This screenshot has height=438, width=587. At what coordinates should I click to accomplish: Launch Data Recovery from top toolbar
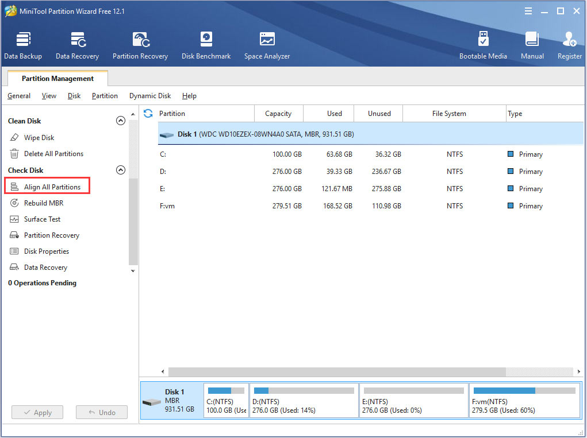[78, 45]
